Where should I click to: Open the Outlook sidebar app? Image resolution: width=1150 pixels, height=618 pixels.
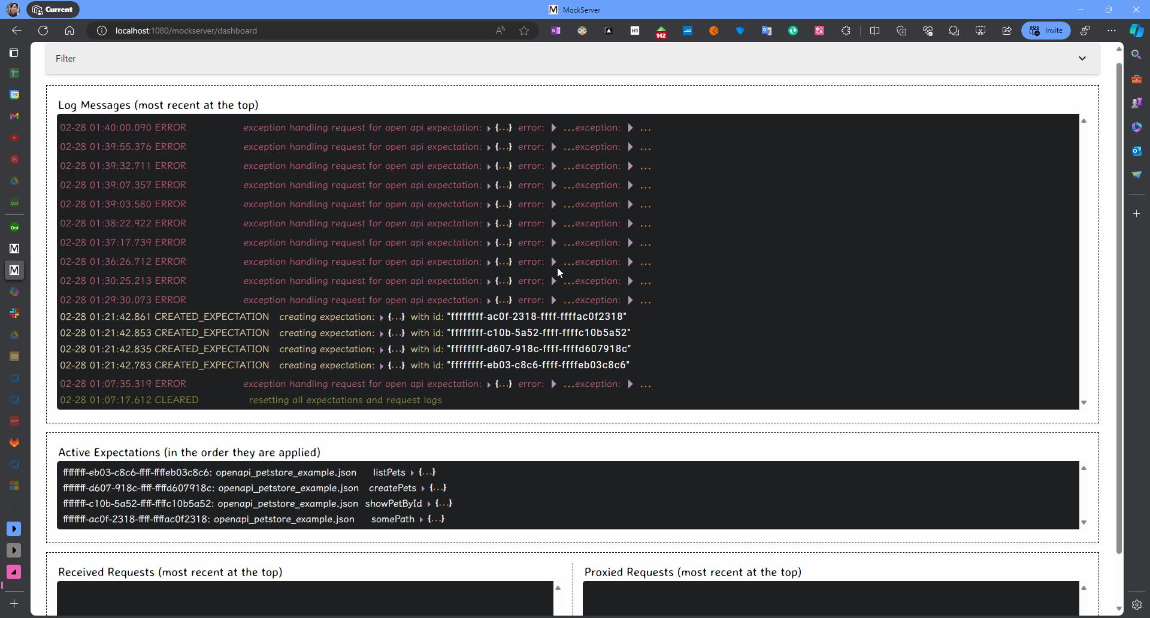click(x=1136, y=151)
